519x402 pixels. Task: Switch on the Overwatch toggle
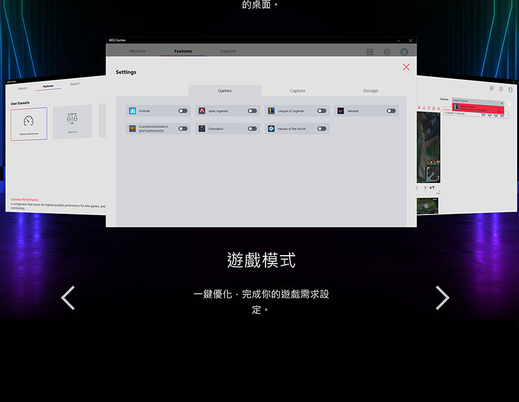pyautogui.click(x=252, y=129)
